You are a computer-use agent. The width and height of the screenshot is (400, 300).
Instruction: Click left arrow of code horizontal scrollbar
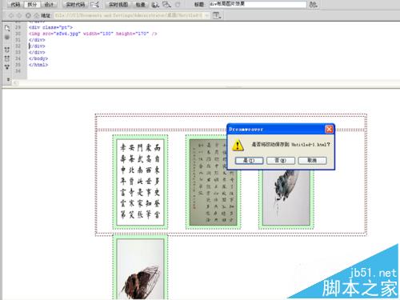[x=15, y=83]
